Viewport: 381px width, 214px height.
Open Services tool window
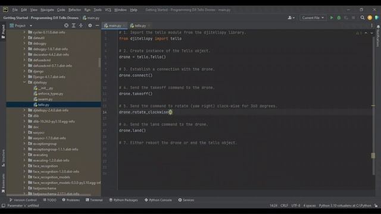[x=186, y=200]
